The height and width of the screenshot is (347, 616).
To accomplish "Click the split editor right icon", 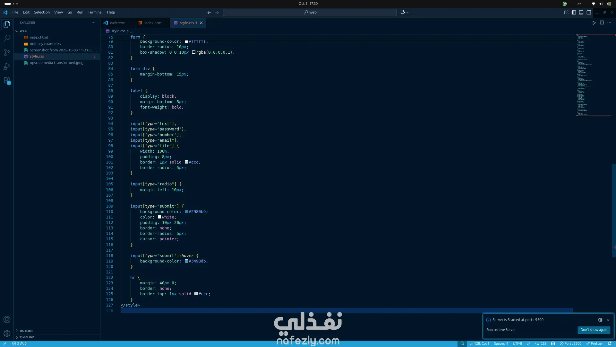I will (x=602, y=23).
